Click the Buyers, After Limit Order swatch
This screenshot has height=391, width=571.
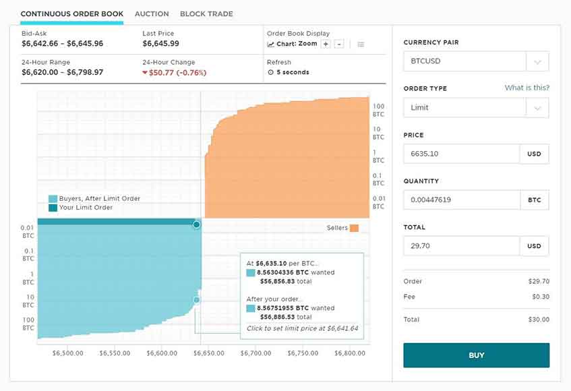coord(53,199)
